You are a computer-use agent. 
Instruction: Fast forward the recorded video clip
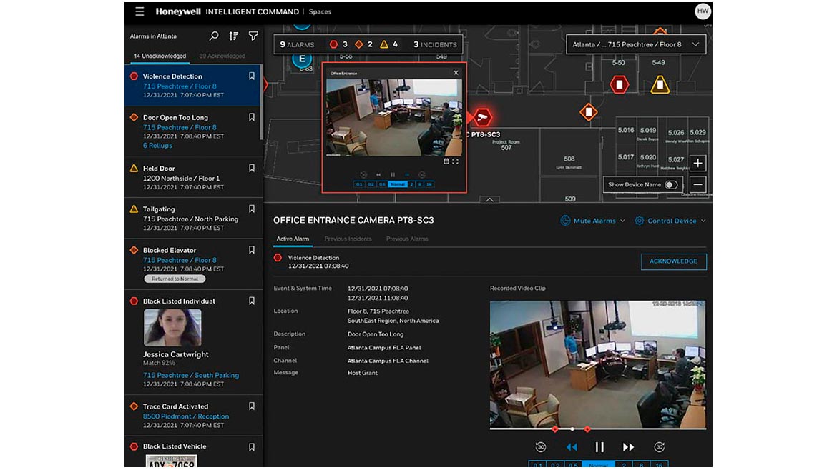point(628,447)
